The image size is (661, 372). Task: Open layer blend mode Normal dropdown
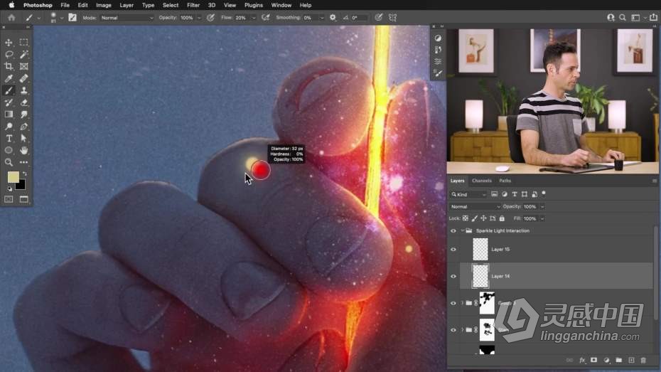tap(475, 207)
